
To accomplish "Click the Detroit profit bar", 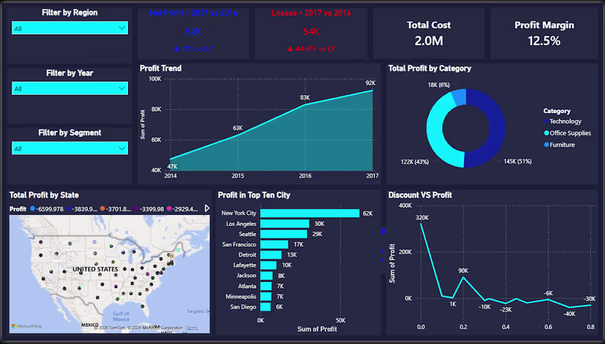I will click(271, 255).
